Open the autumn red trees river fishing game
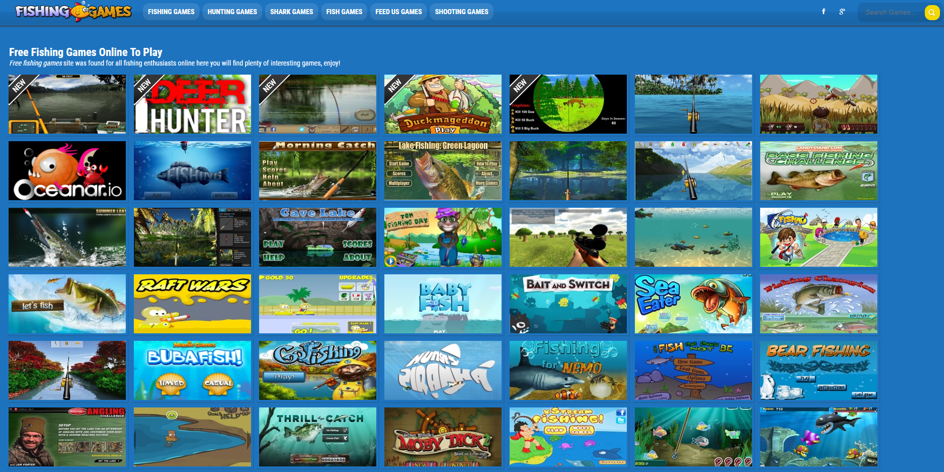The image size is (944, 472). (67, 371)
